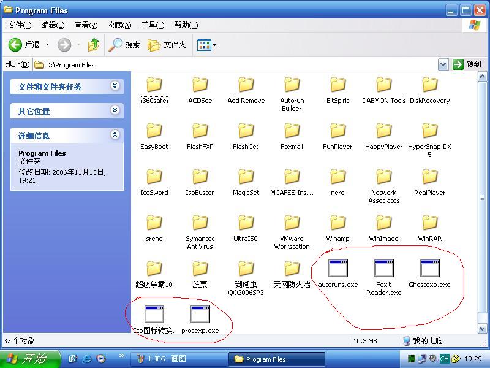Image resolution: width=490 pixels, height=368 pixels.
Task: Click the 转到 Go button
Action: [467, 64]
